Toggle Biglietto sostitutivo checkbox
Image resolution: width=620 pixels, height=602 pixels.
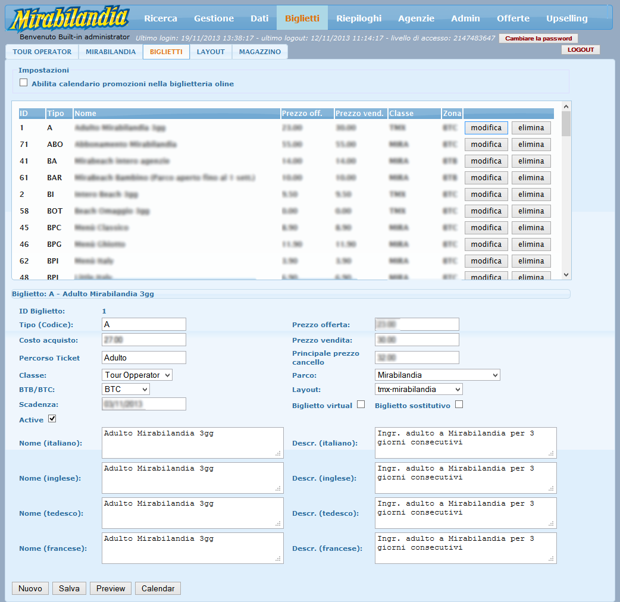459,405
